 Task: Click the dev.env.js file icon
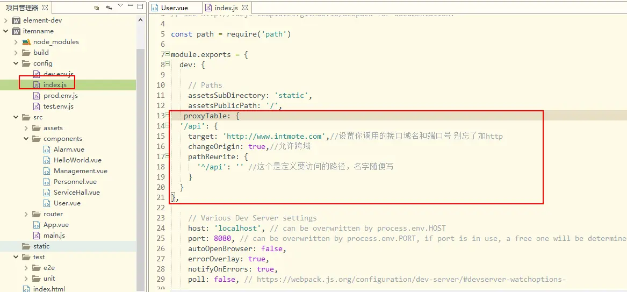tap(37, 74)
